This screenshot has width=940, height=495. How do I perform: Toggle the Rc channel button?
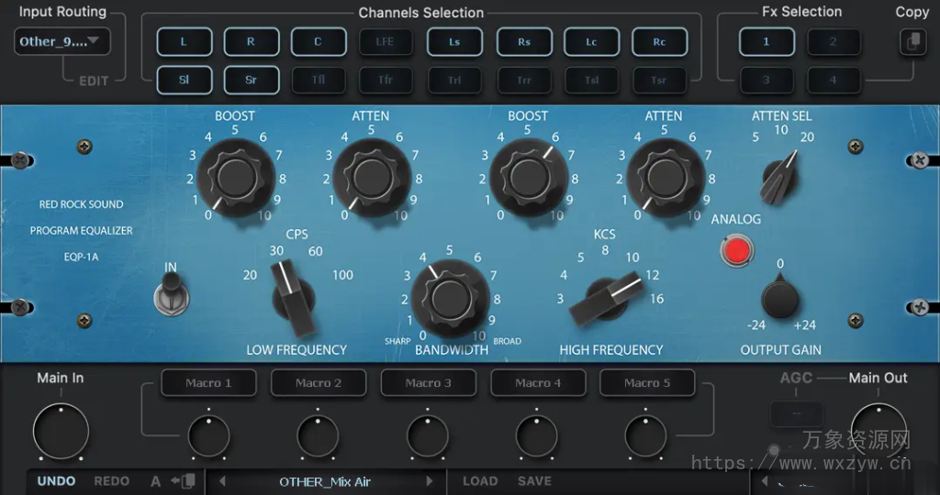click(659, 42)
